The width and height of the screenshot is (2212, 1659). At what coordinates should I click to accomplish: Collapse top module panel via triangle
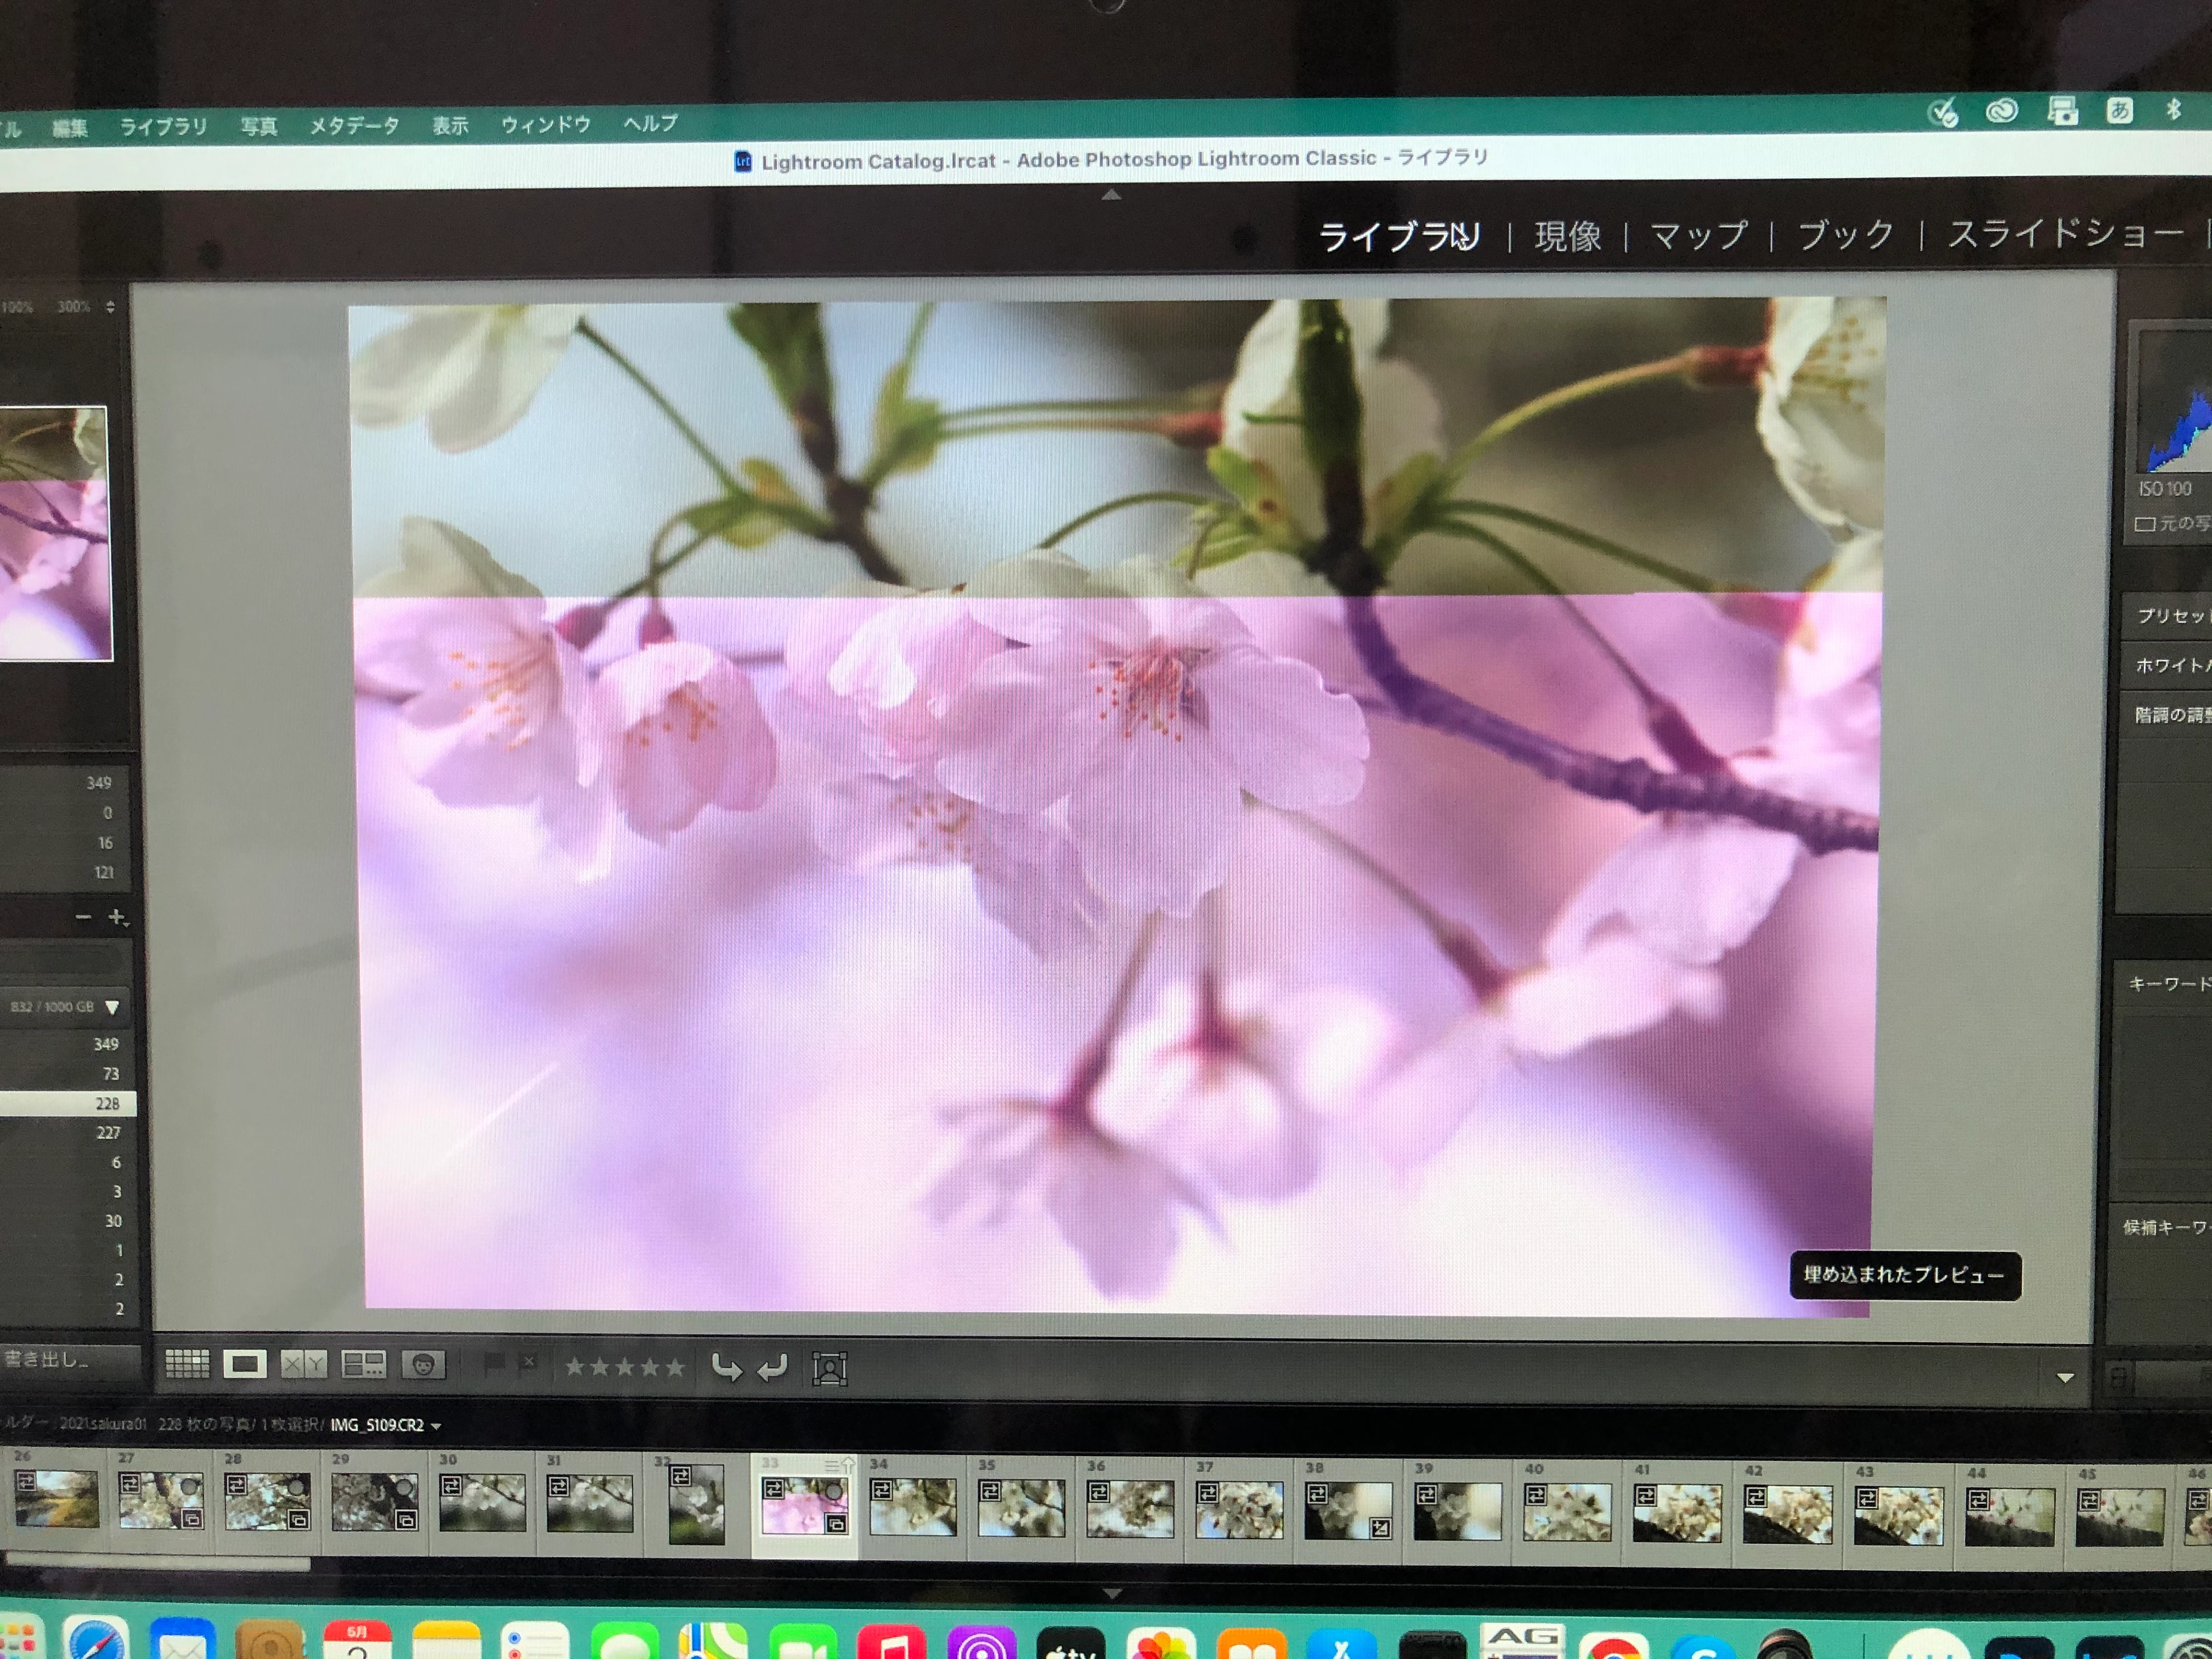pyautogui.click(x=1111, y=195)
